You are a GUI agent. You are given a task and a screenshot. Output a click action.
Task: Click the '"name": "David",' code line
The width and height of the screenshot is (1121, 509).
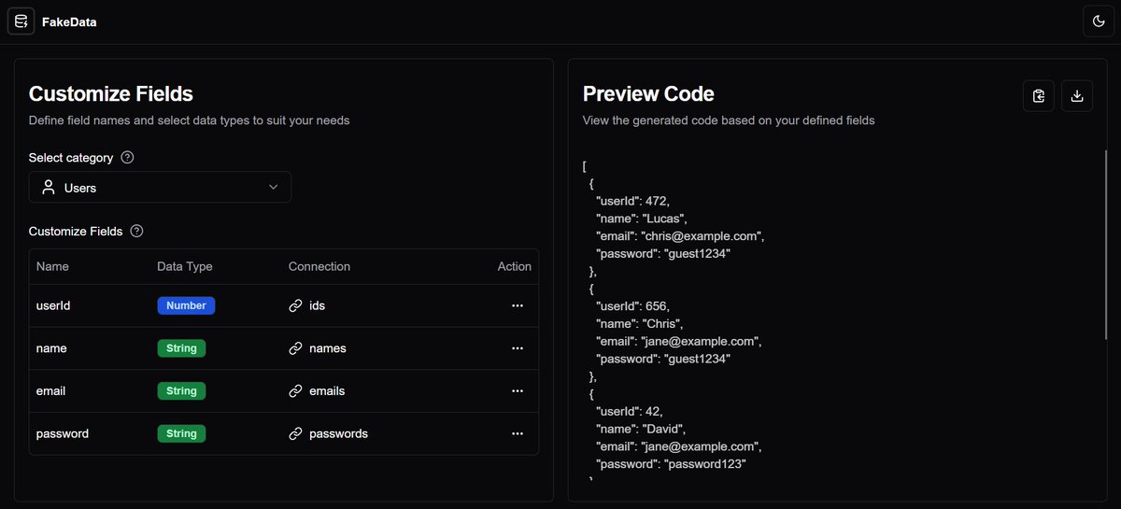tap(642, 429)
